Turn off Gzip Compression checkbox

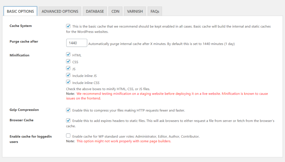click(x=68, y=110)
